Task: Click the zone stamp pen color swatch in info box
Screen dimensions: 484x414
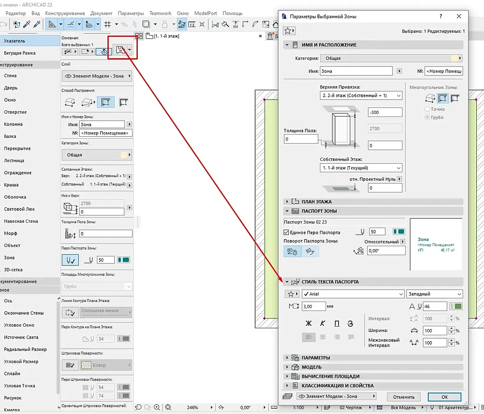Action: [x=124, y=260]
